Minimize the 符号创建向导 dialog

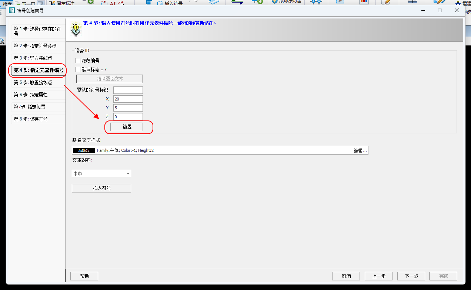click(423, 10)
